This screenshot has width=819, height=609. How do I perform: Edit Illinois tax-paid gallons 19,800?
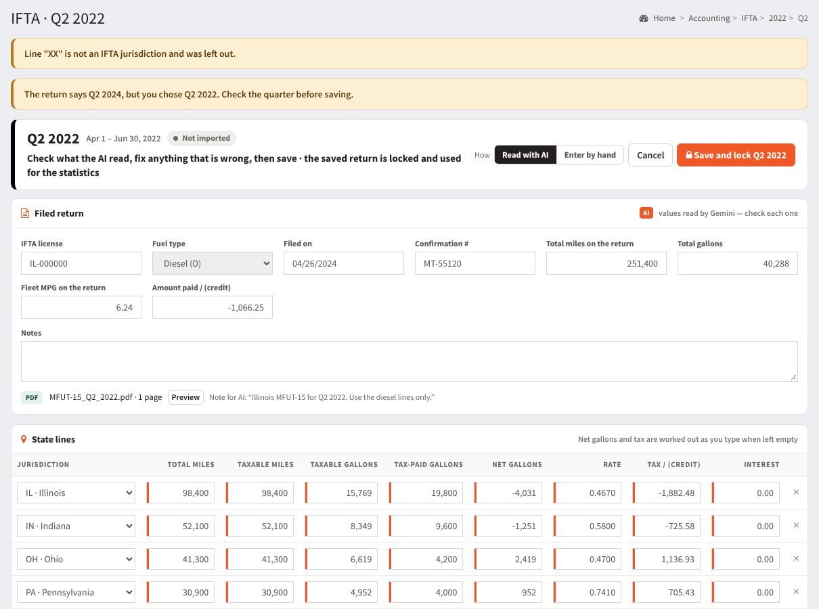click(x=426, y=493)
